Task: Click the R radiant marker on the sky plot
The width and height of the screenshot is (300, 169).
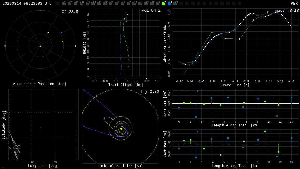Action: pyautogui.click(x=48, y=33)
